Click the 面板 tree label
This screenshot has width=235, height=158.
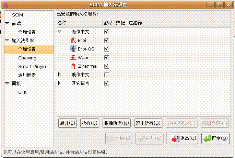(x=16, y=83)
